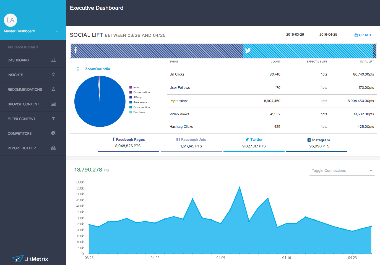Toggle the Intent legend item

coord(137,87)
